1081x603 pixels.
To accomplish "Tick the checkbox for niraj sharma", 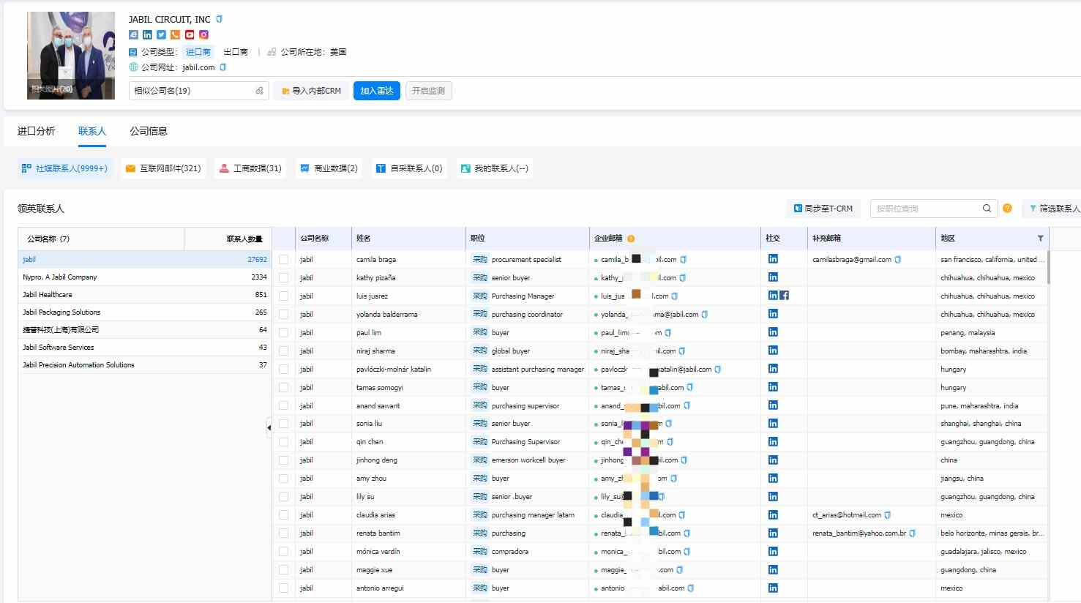I will pyautogui.click(x=283, y=351).
